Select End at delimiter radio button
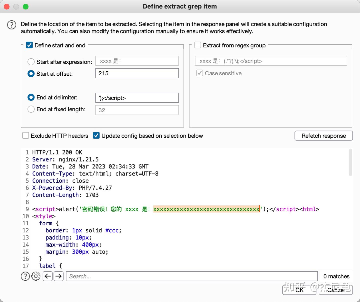Viewport: 360px width, 302px height. 31,97
